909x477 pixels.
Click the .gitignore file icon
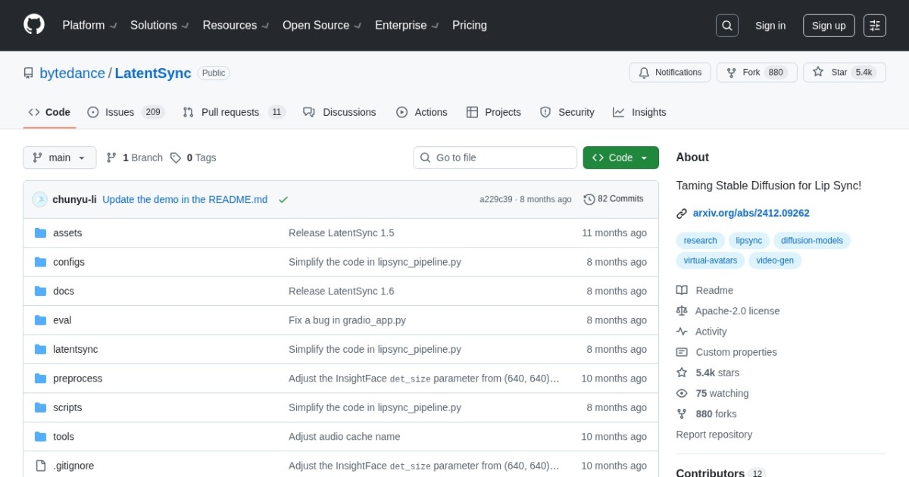pos(40,466)
